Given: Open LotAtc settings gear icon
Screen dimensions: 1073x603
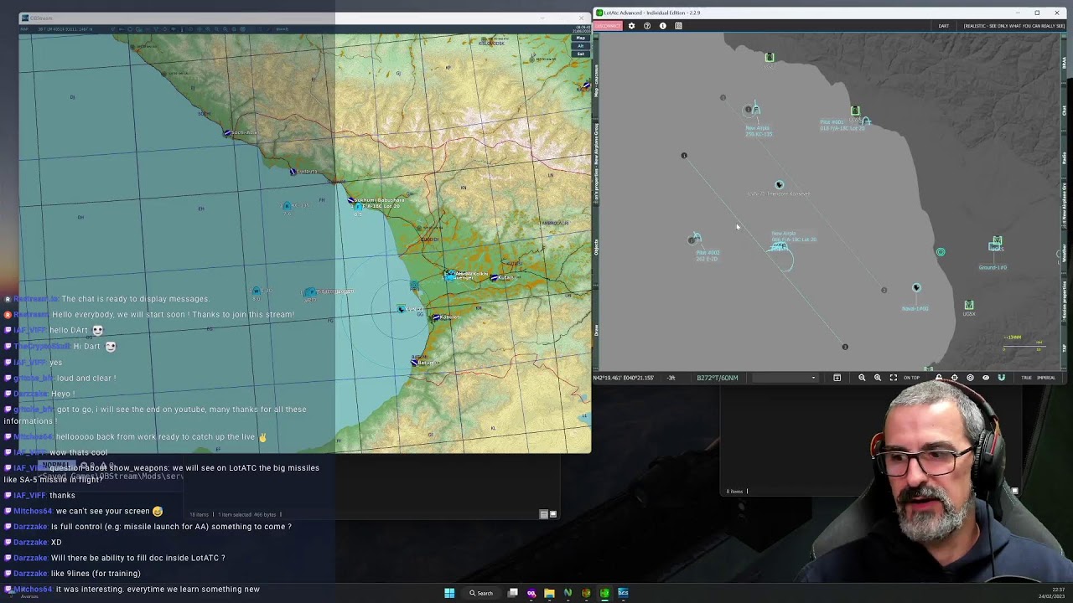Looking at the screenshot, I should click(x=631, y=26).
